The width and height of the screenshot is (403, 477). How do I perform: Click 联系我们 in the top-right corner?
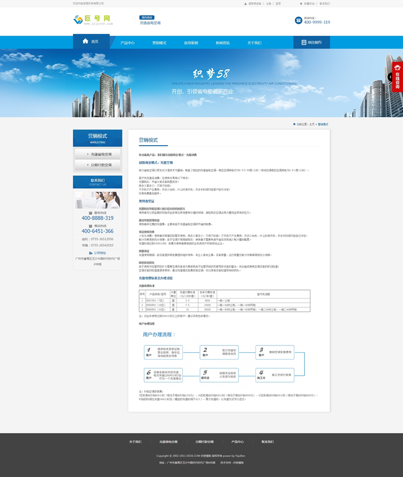325,3
